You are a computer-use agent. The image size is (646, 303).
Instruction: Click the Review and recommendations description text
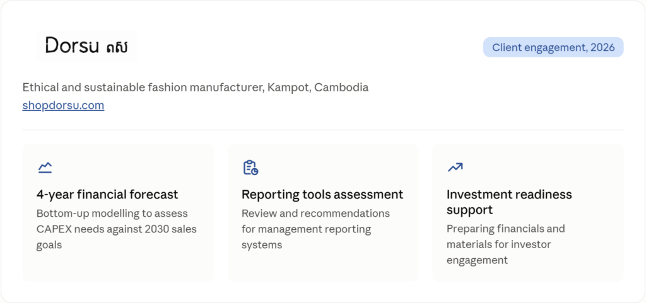(x=315, y=229)
